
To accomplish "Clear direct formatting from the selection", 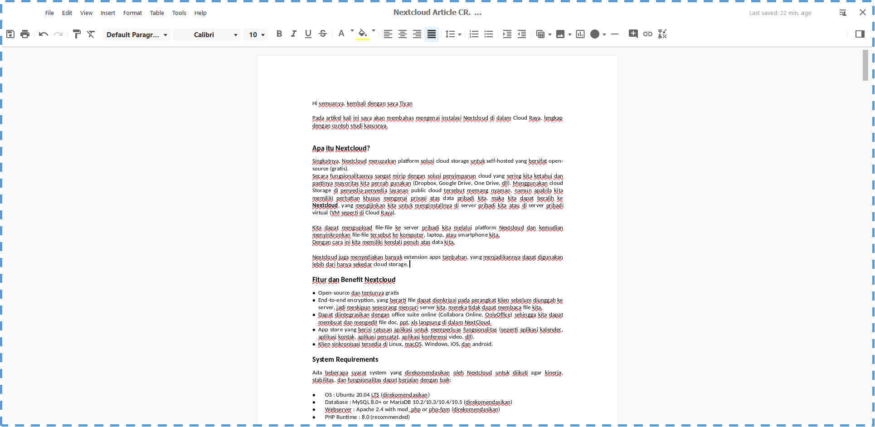I will click(91, 34).
